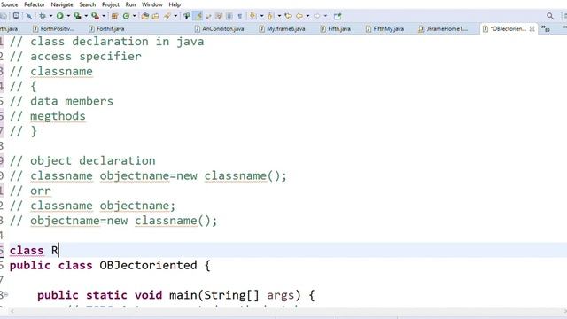The height and width of the screenshot is (319, 567).
Task: Switch to the MyJframe6.java tab
Action: click(x=282, y=28)
